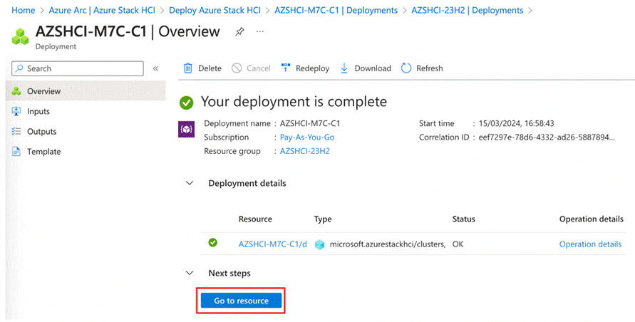The image size is (635, 322).
Task: Pin the deployment overview page
Action: pyautogui.click(x=239, y=32)
